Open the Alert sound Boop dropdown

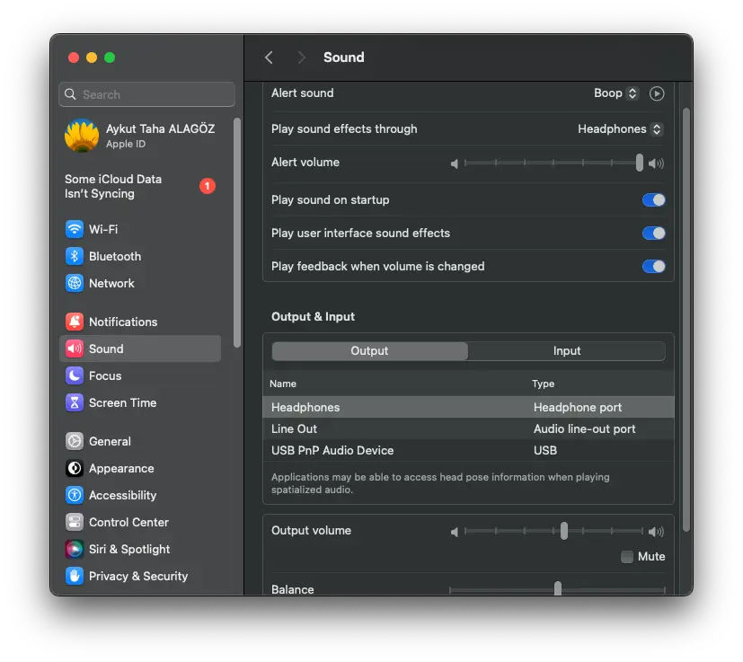coord(616,93)
